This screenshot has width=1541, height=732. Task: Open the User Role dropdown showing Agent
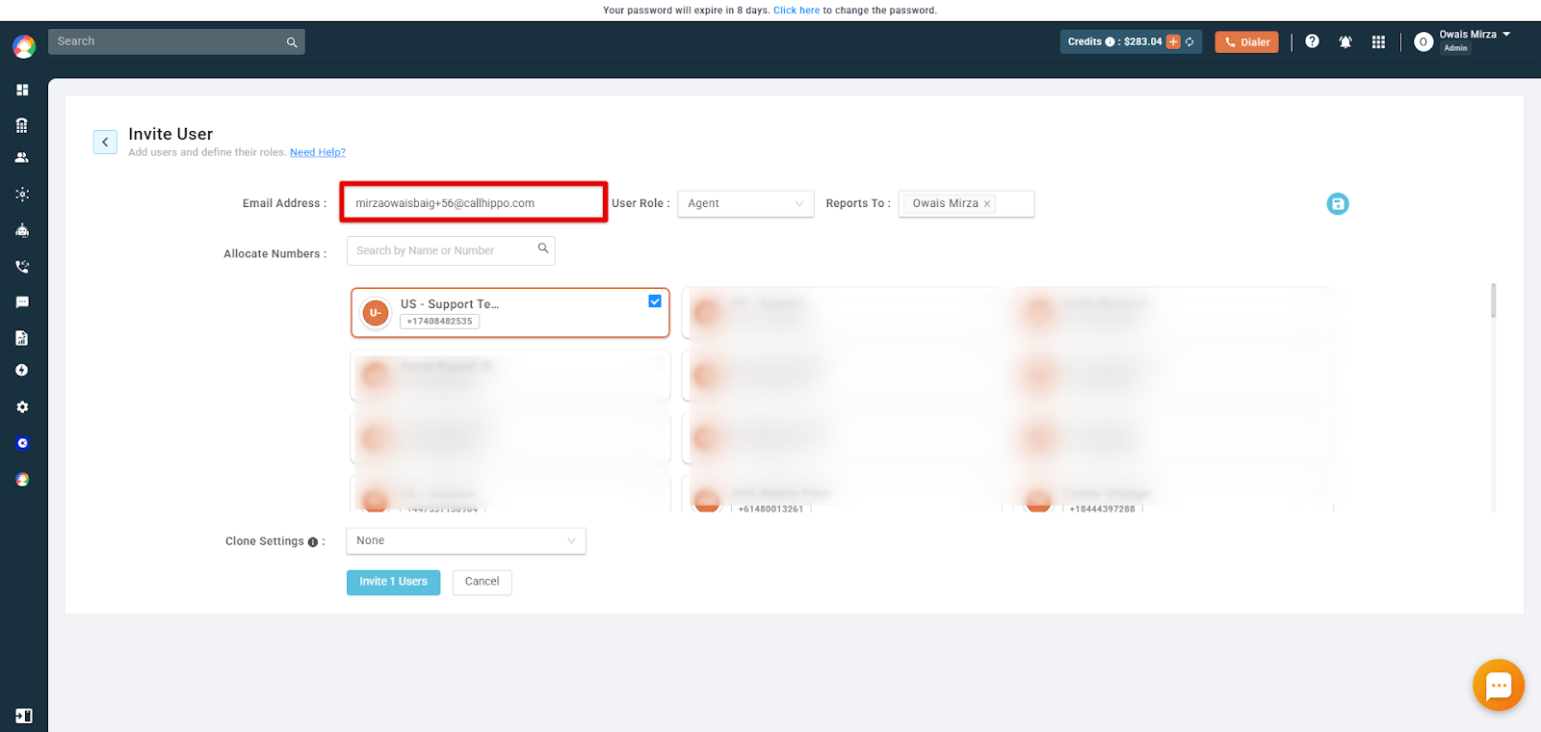point(745,204)
